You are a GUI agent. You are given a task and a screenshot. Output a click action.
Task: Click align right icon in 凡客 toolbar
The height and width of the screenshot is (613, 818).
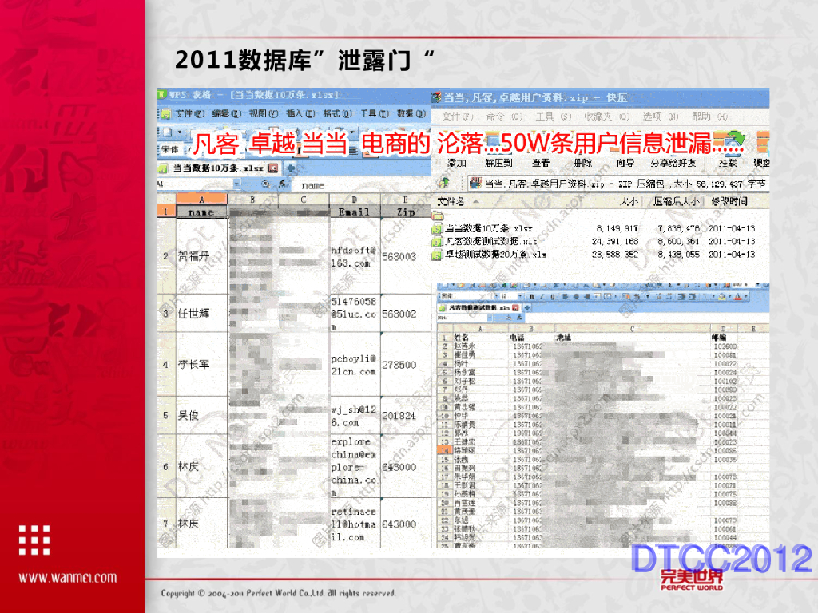[587, 297]
